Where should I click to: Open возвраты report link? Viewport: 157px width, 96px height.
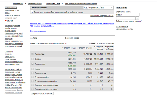9,39
